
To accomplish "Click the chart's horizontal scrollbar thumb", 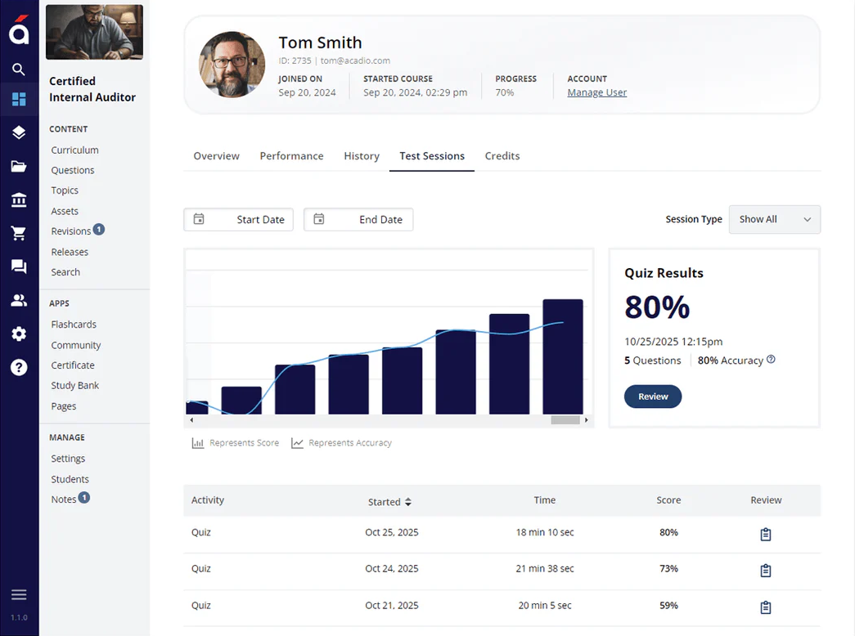I will click(565, 420).
